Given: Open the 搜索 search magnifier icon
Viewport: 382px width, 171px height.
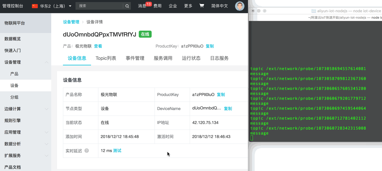Looking at the screenshot, I should pyautogui.click(x=126, y=6).
